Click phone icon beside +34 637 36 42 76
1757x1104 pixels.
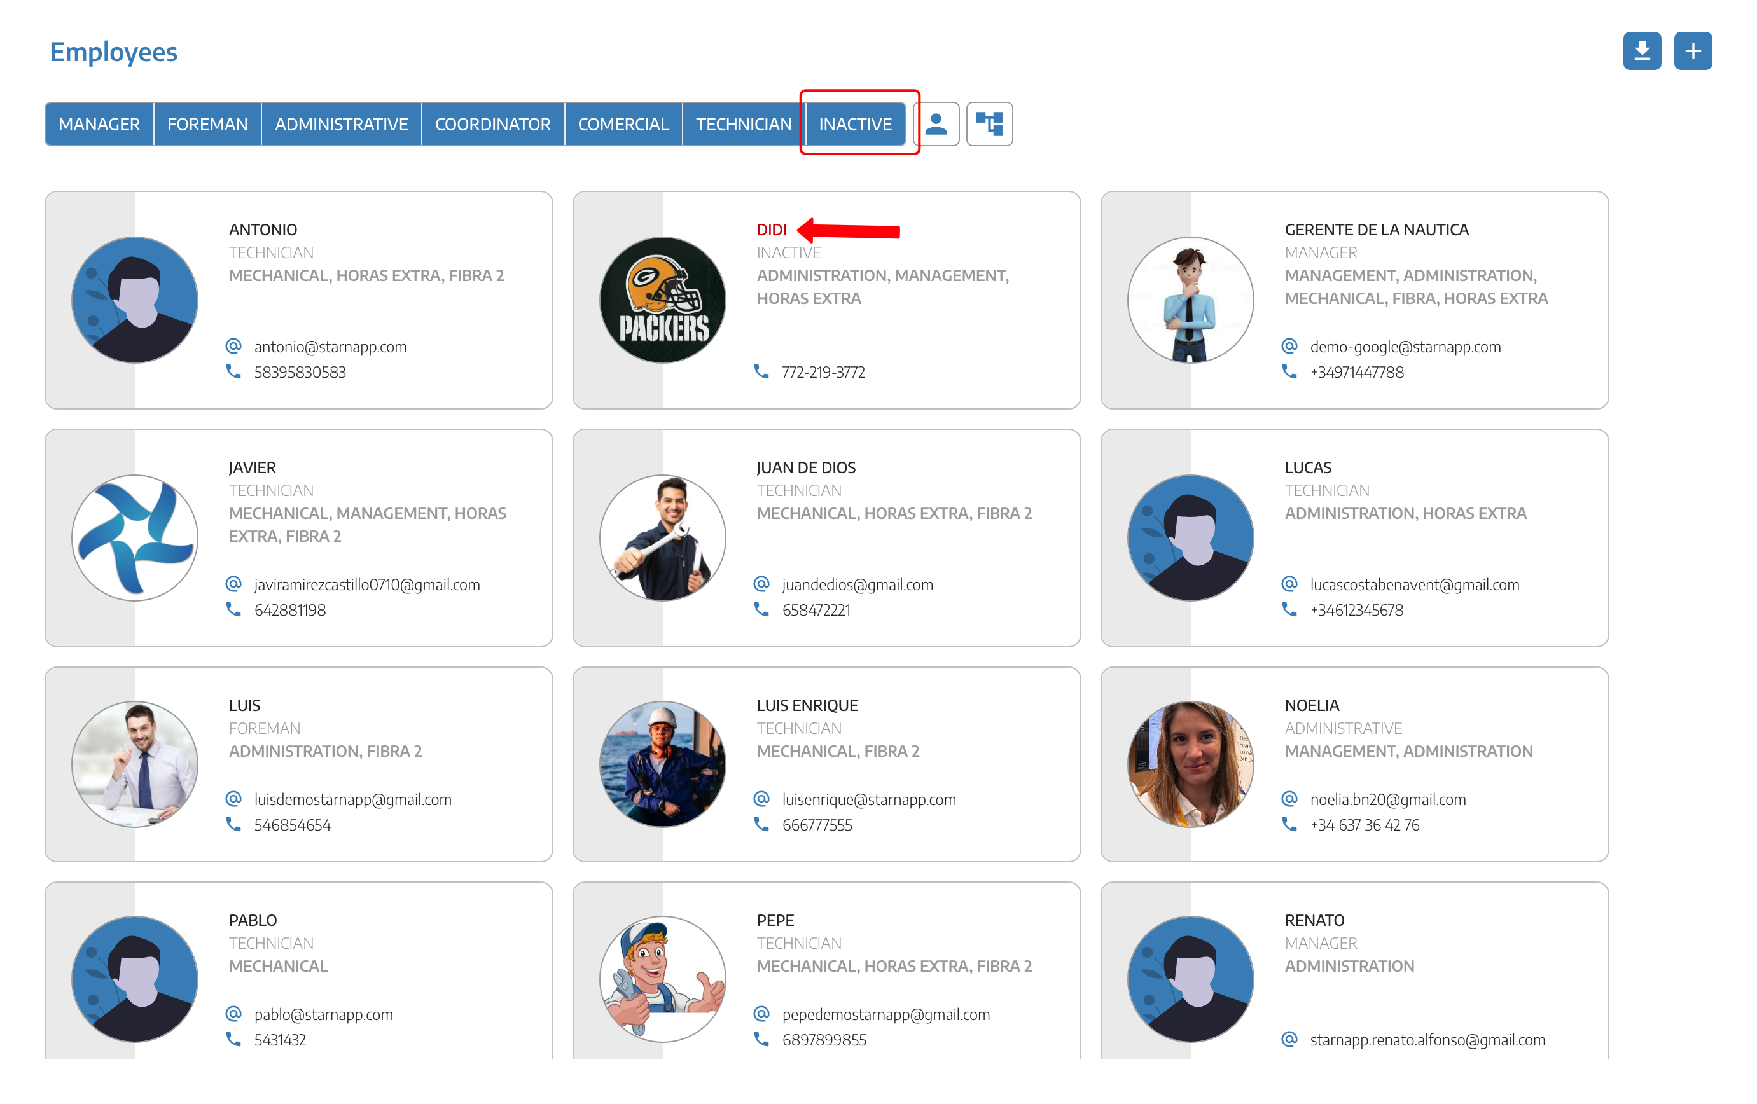1289,824
